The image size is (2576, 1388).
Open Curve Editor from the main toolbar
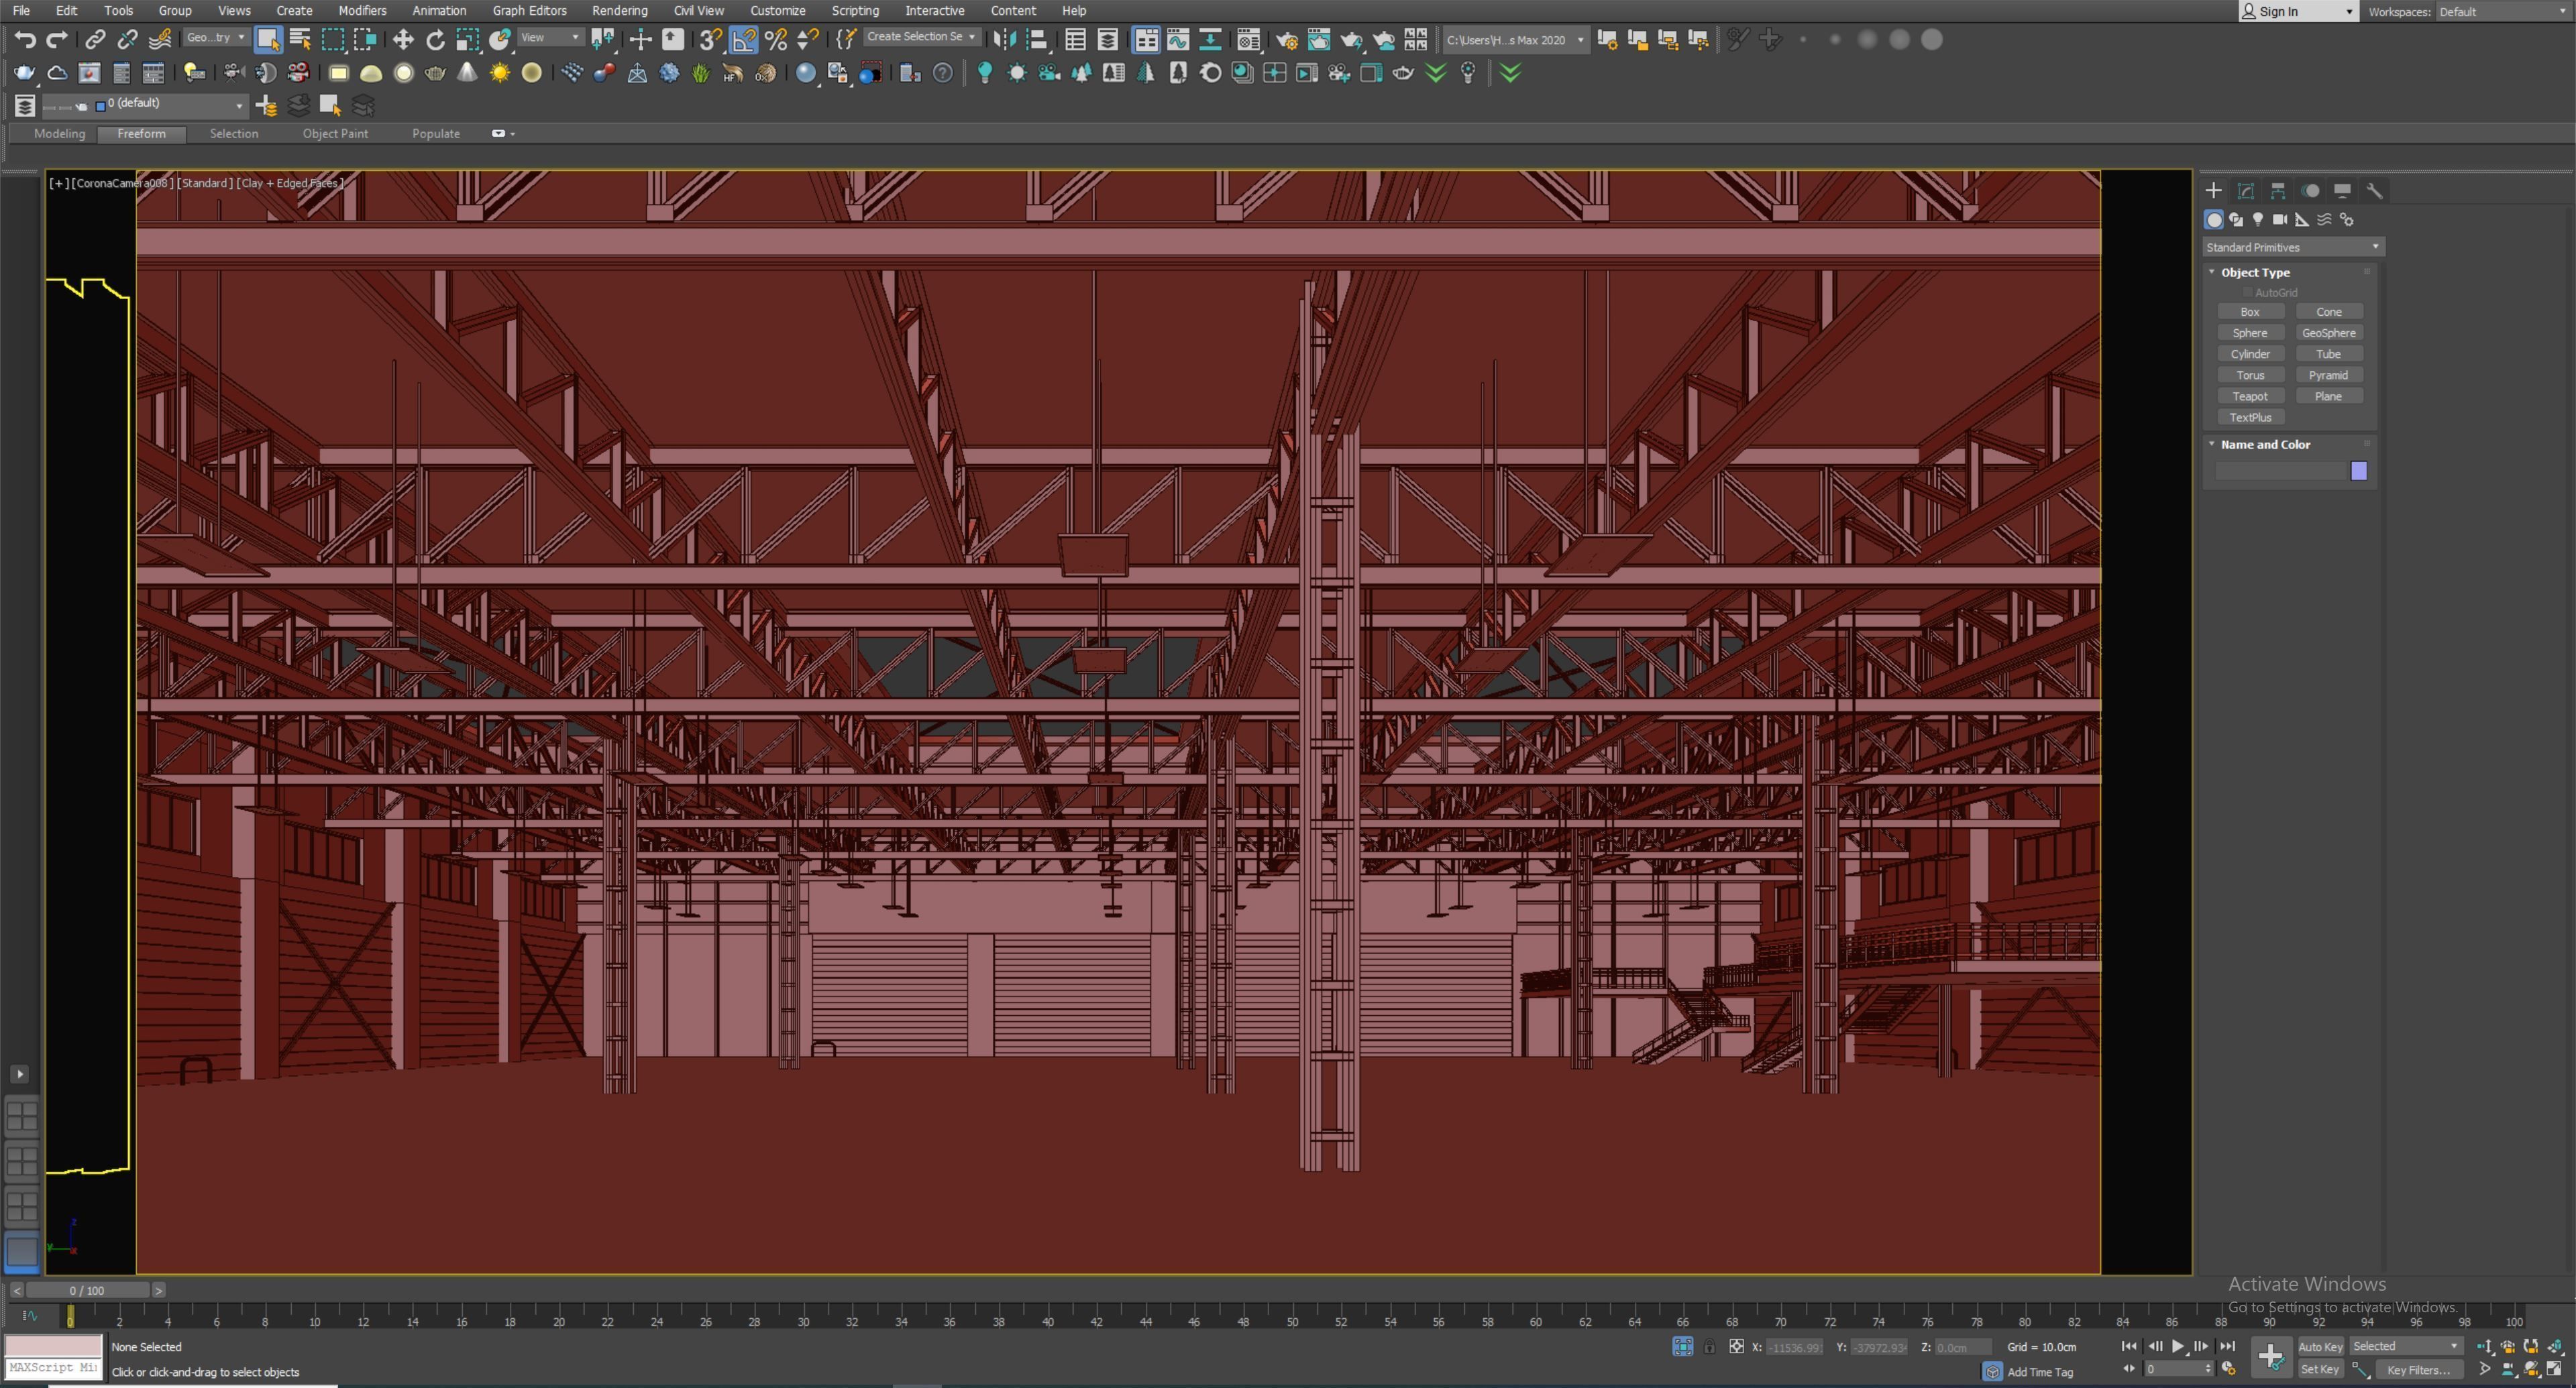click(x=1178, y=40)
